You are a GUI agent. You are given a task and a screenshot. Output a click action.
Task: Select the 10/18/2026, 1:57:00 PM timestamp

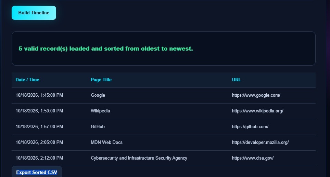(39, 127)
